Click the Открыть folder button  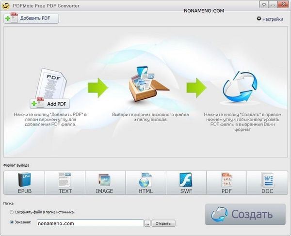tap(163, 223)
